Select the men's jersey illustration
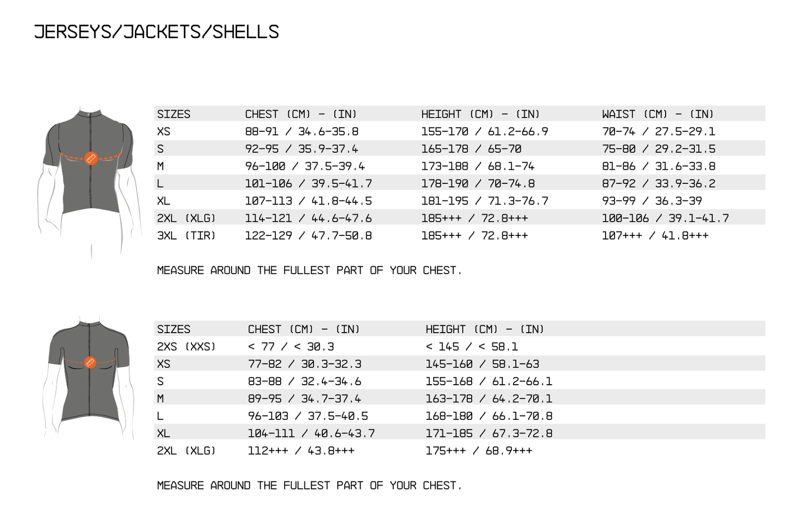The image size is (802, 519). 90,182
